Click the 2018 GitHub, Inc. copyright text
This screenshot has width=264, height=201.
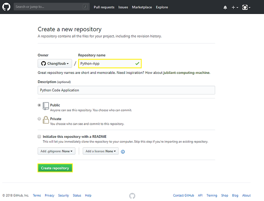[x=16, y=195]
